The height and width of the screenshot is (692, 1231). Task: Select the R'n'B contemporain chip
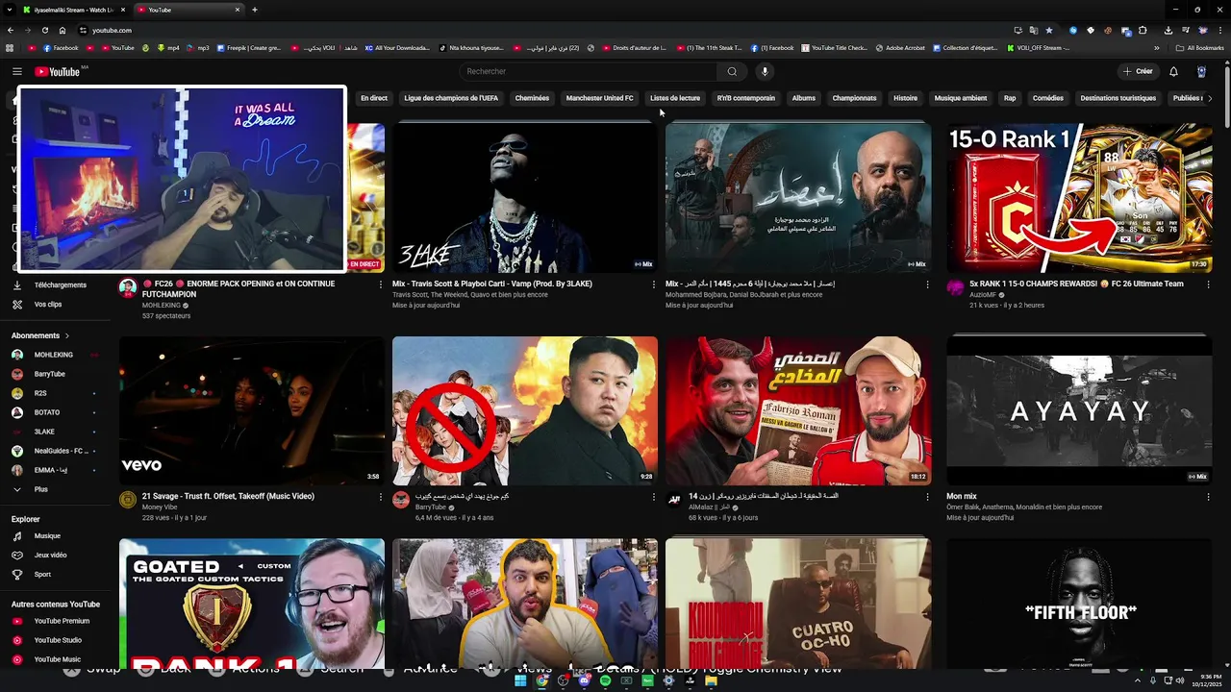pos(745,98)
